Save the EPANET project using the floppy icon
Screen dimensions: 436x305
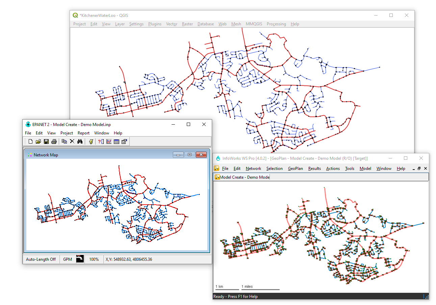46,142
